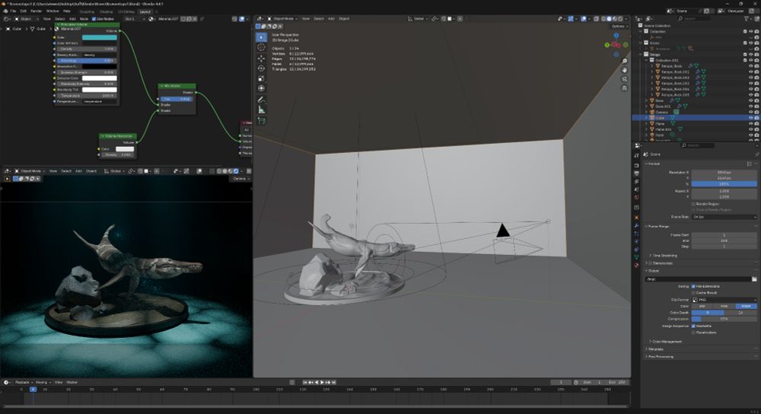The height and width of the screenshot is (414, 761).
Task: Select the Transform tool in main viewport
Action: 261,88
